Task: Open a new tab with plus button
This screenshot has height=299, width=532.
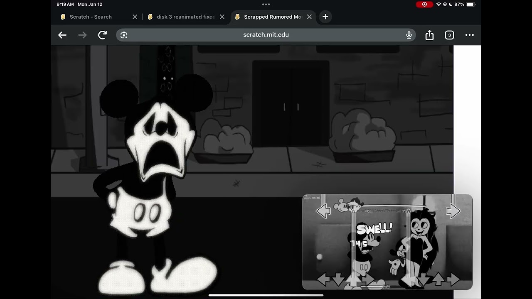Action: click(x=325, y=17)
